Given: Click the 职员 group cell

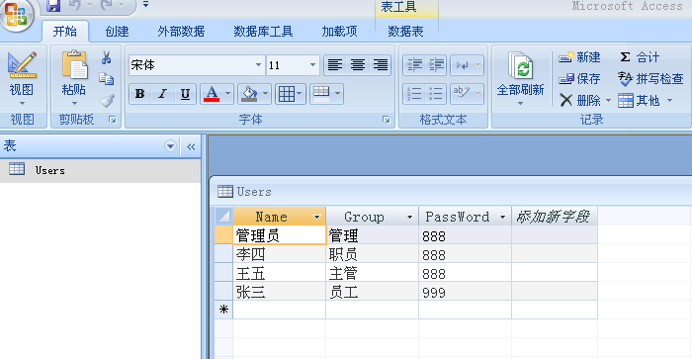Looking at the screenshot, I should (372, 254).
